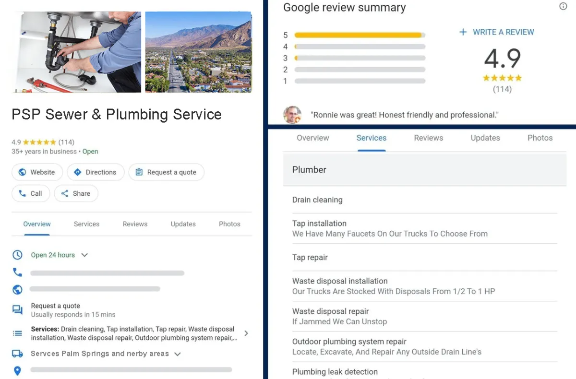576x379 pixels.
Task: Click the Open 24 hours text
Action: 53,255
